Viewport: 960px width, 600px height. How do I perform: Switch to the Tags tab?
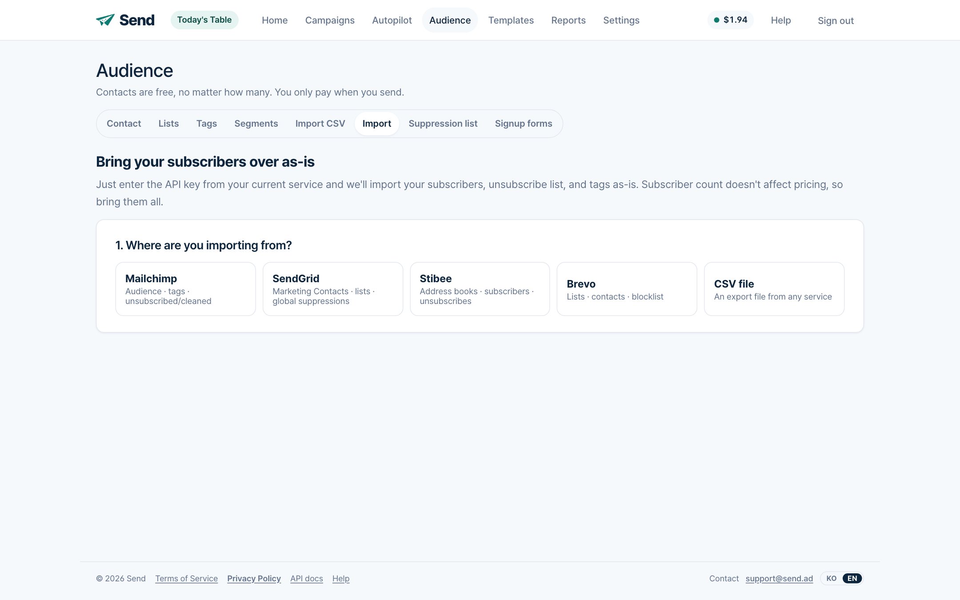(207, 124)
